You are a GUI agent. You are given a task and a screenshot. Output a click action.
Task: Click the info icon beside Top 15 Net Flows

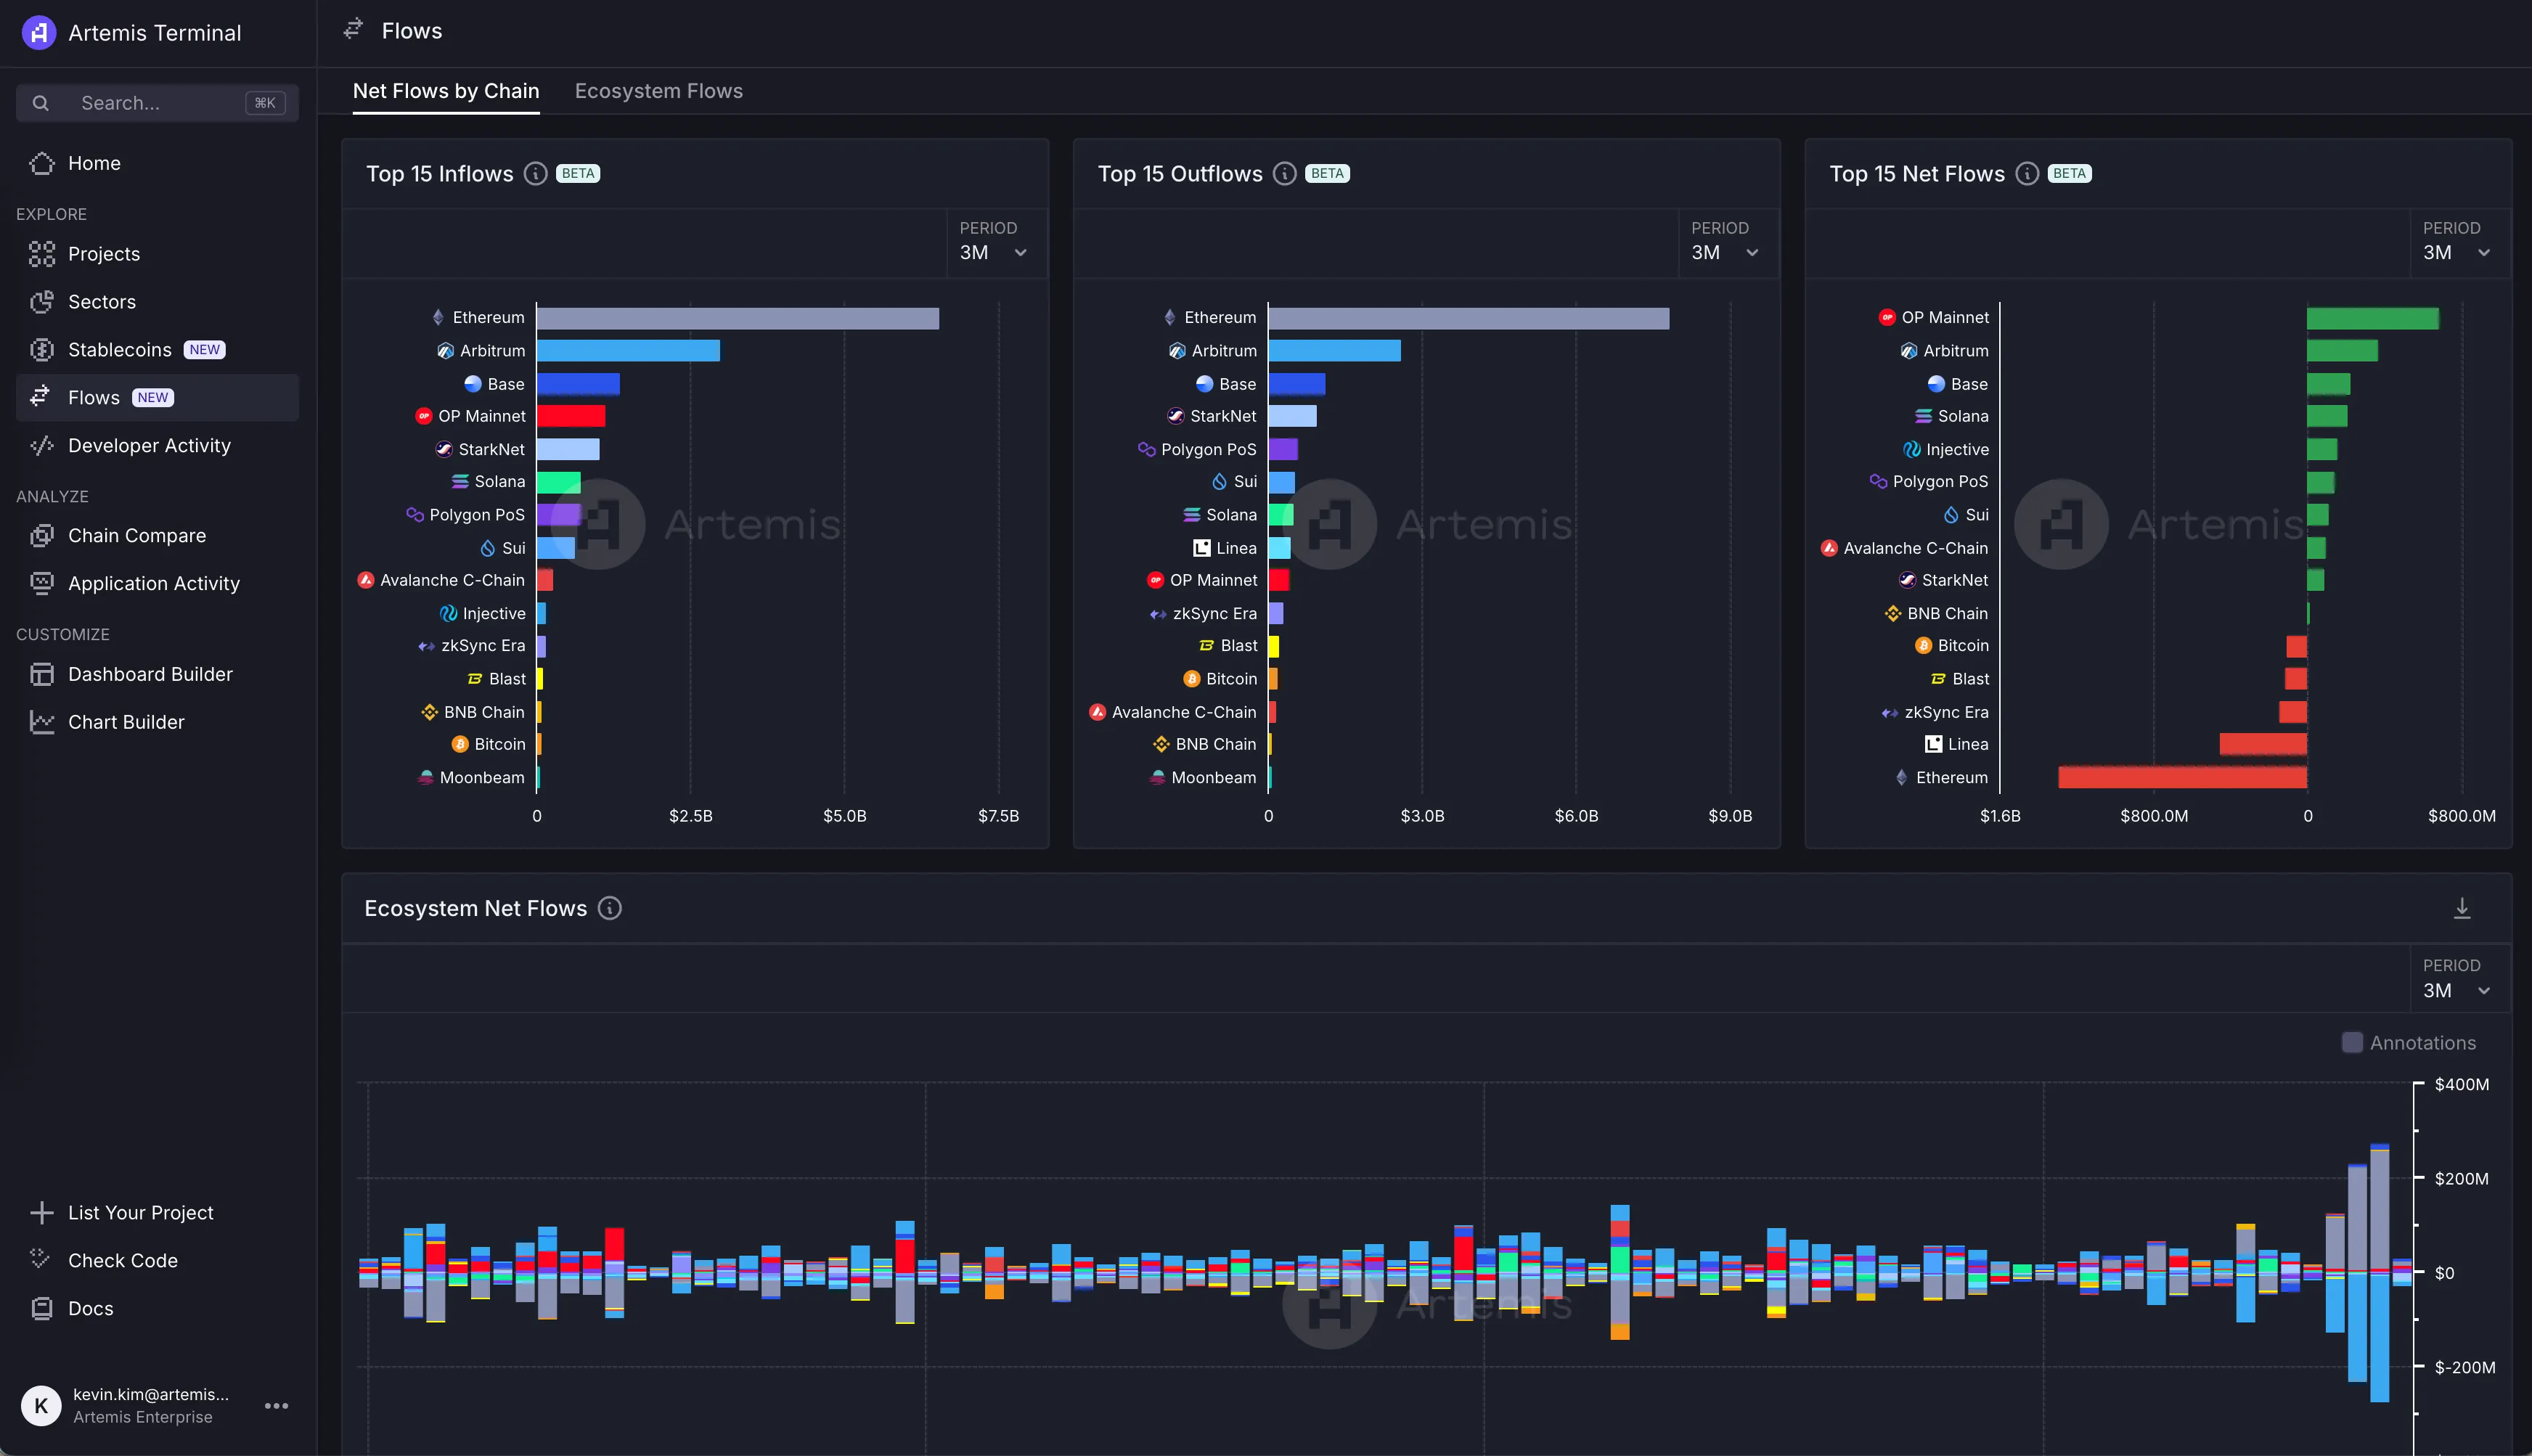click(x=2027, y=174)
